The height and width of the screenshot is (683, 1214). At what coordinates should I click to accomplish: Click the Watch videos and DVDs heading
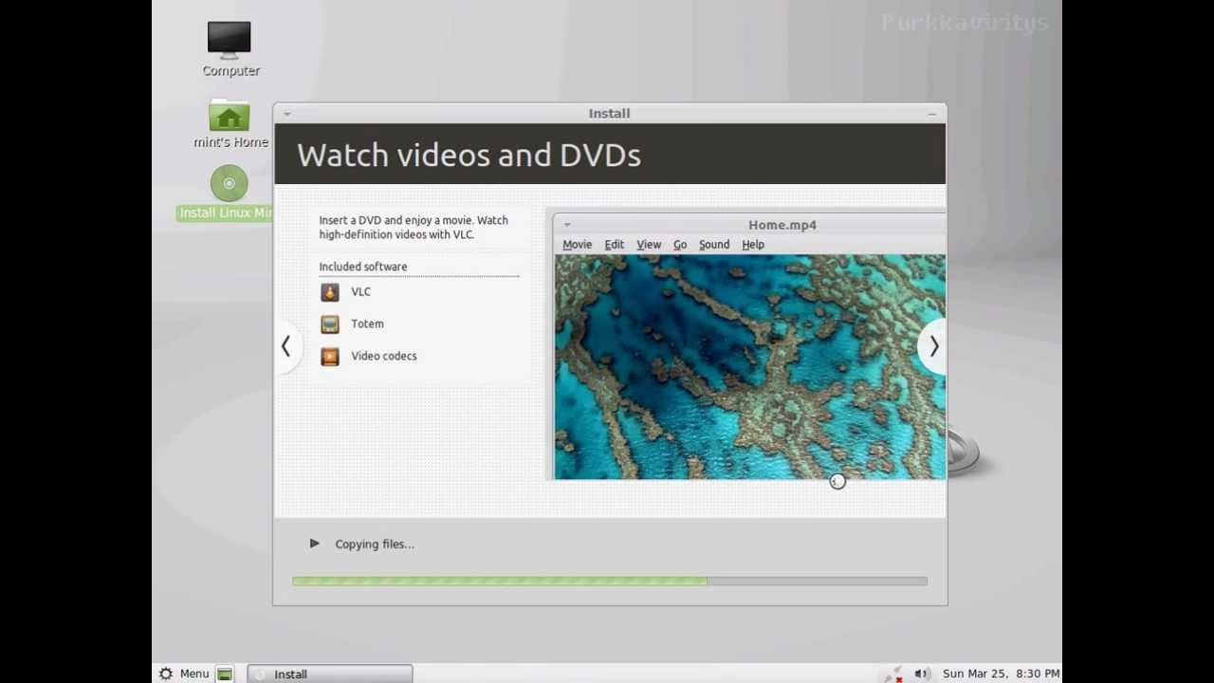(469, 155)
